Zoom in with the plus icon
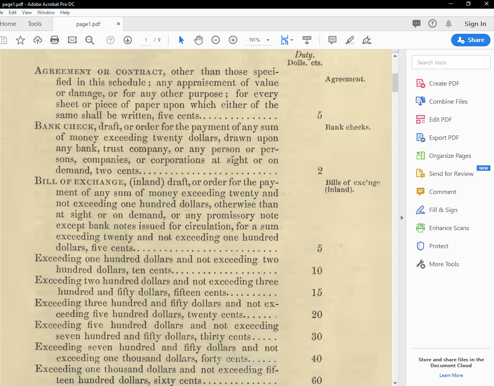Screen dimensions: 494x386 [233, 40]
